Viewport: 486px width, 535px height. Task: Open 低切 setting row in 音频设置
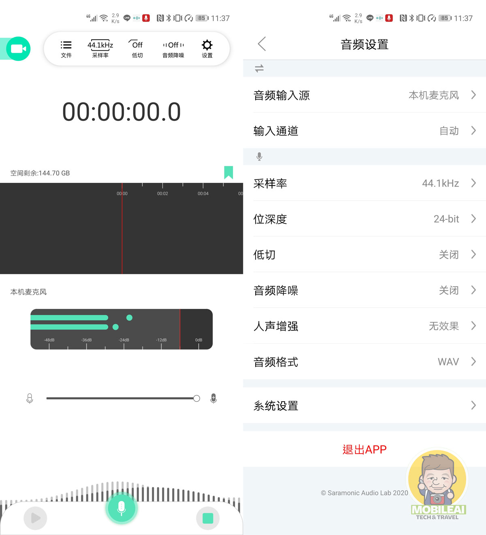pyautogui.click(x=364, y=255)
